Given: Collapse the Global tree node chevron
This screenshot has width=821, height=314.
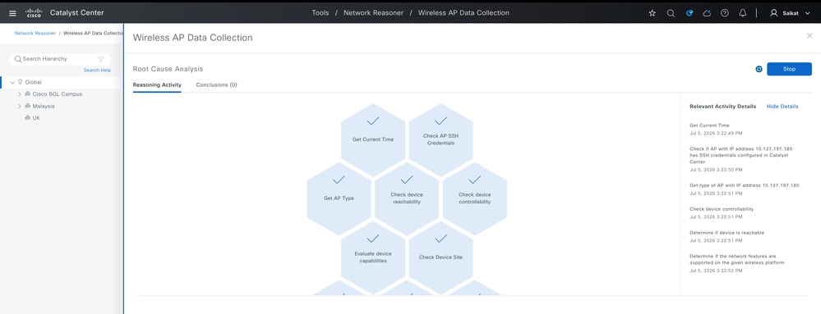Looking at the screenshot, I should (x=12, y=82).
